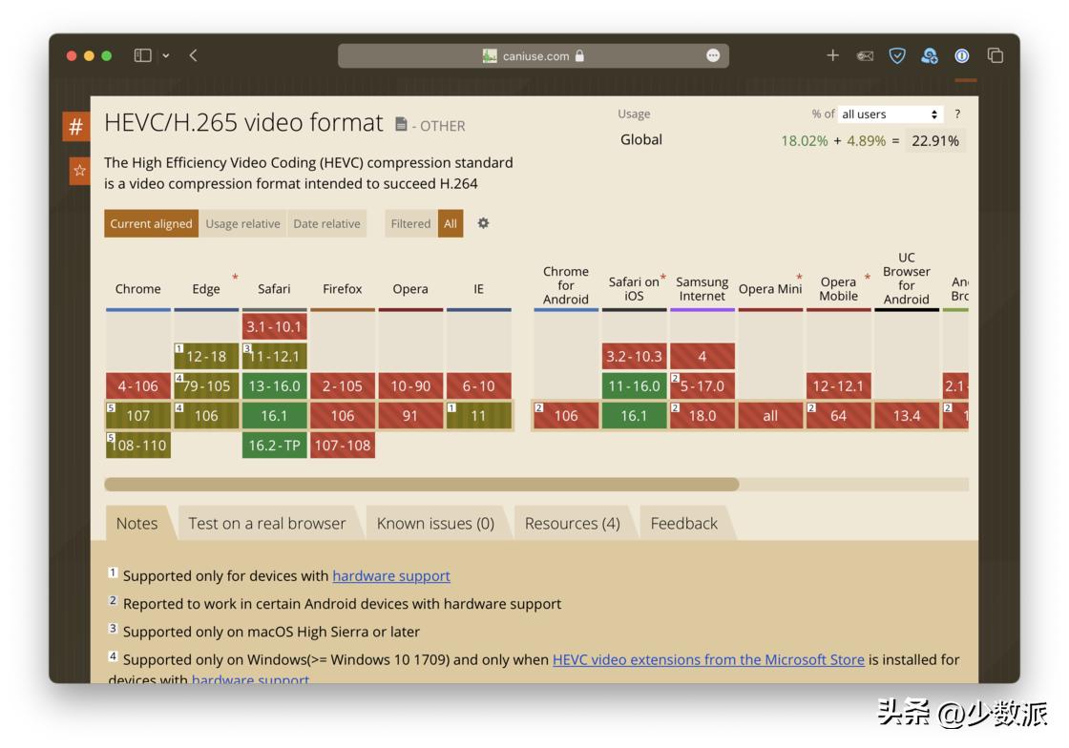1069x748 pixels.
Task: Click the Edge 12-18 cell
Action: tap(206, 356)
